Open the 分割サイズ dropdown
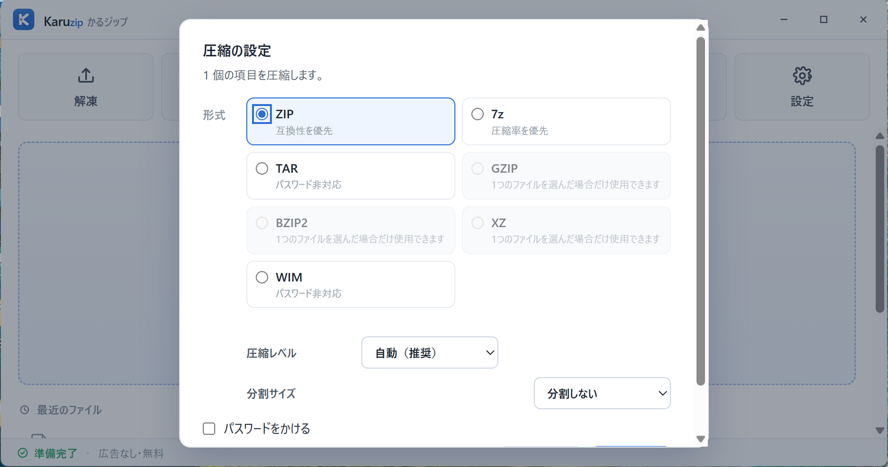 (602, 393)
